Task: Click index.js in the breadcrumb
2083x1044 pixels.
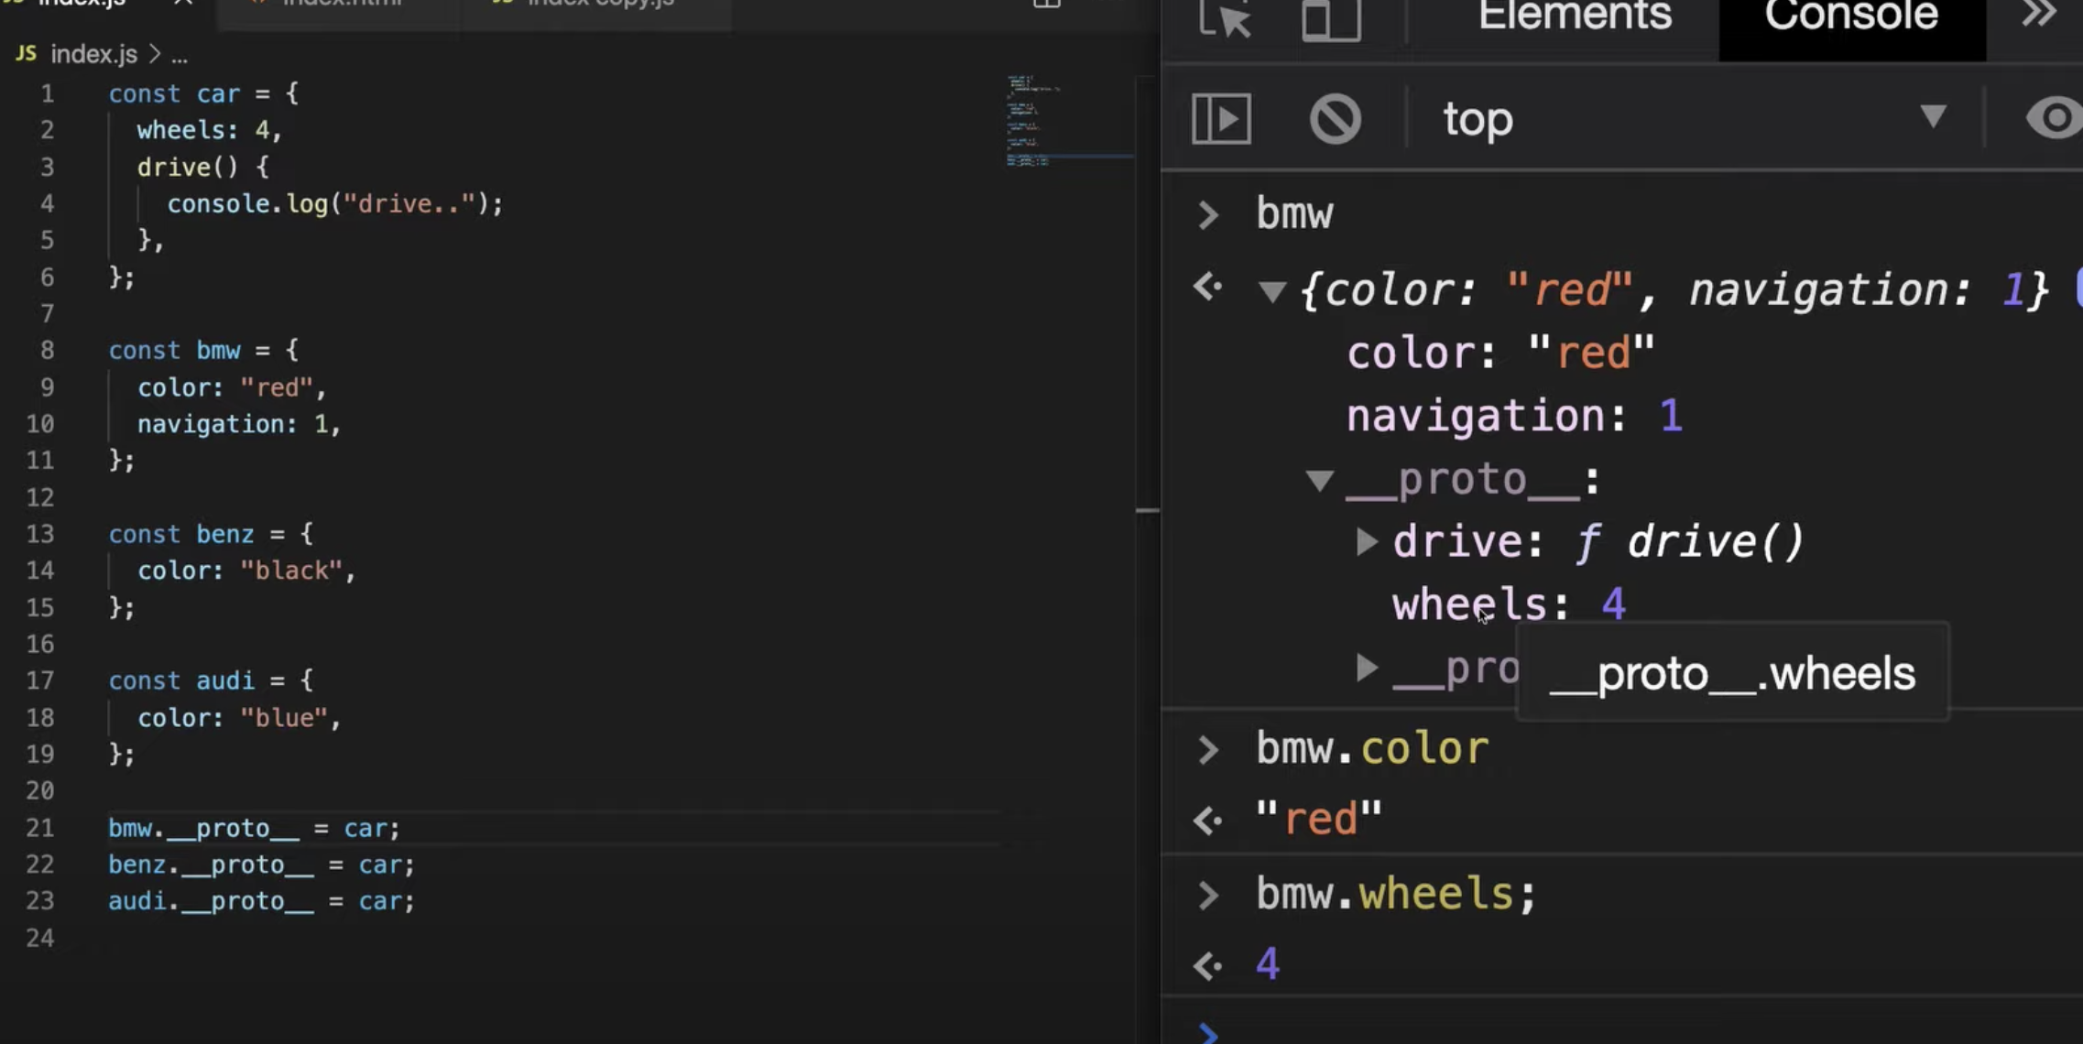Action: [x=93, y=55]
